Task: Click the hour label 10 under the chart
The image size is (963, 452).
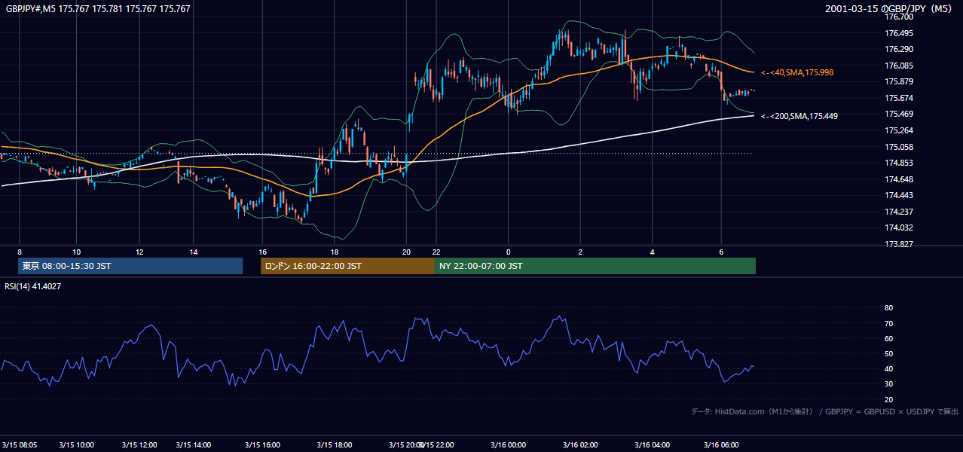Action: point(76,252)
